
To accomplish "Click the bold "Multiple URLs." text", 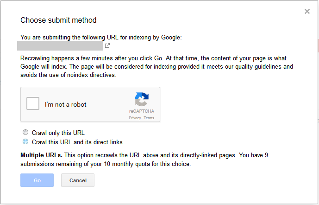I will click(x=40, y=155).
